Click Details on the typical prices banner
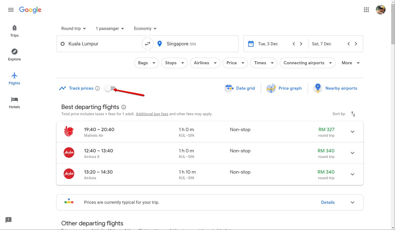 [328, 202]
